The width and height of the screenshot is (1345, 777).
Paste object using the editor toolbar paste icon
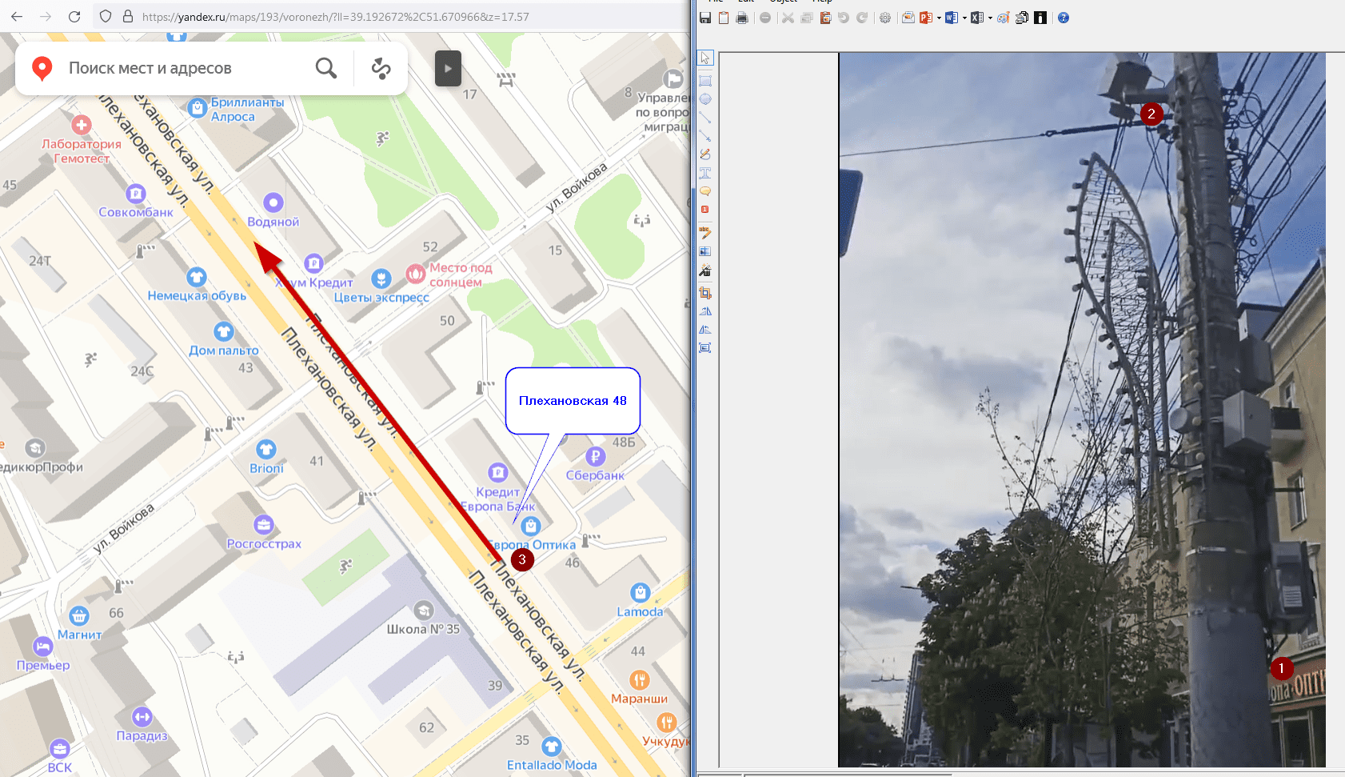click(x=825, y=18)
